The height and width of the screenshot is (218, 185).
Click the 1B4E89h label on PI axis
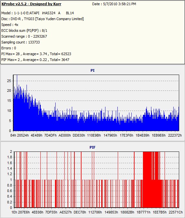(x=142, y=135)
